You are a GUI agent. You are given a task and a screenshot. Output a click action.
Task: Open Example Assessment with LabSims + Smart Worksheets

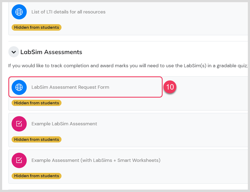(96, 160)
